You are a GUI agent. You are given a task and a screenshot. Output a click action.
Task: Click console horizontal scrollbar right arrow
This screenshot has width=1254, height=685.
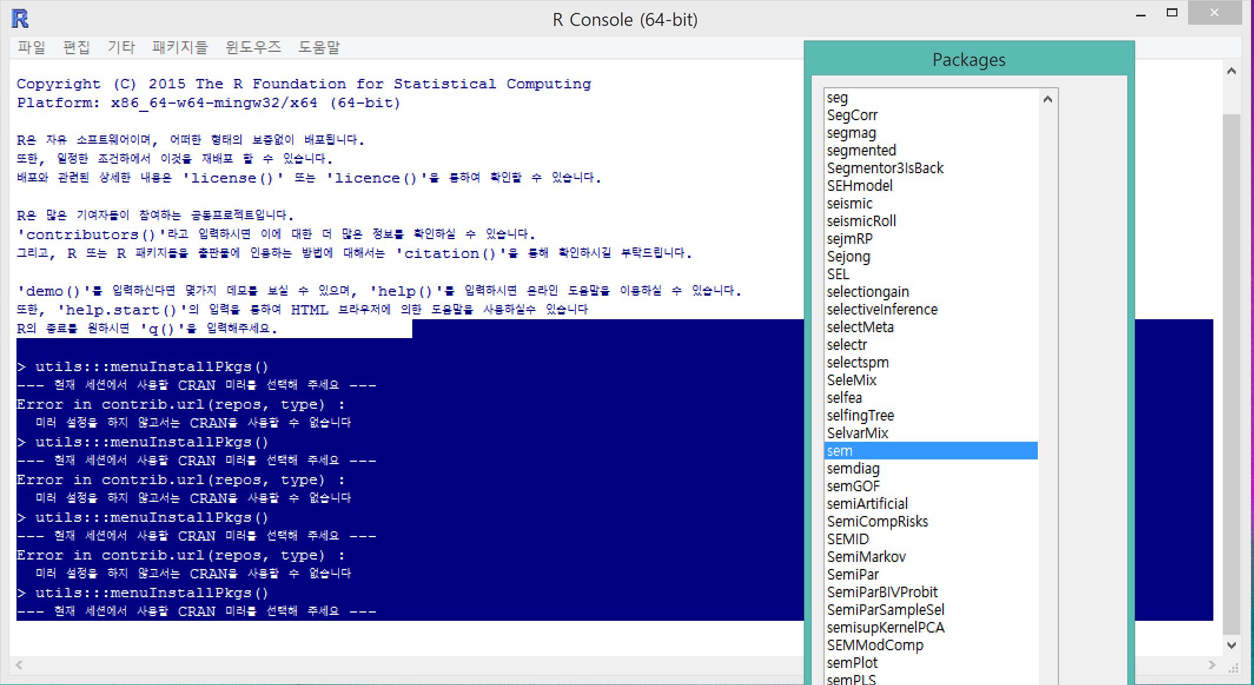(1212, 664)
